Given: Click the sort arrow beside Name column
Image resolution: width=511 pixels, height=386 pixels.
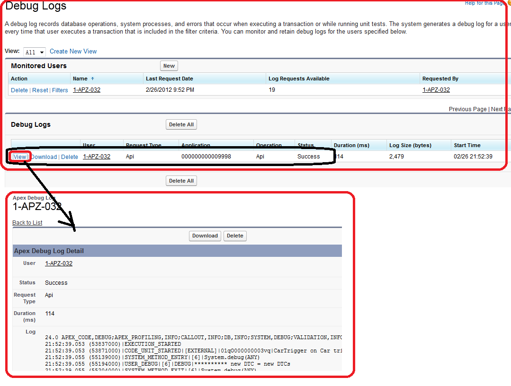Looking at the screenshot, I should tap(92, 79).
